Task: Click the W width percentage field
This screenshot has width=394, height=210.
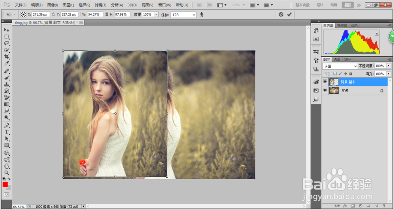Action: [x=95, y=14]
